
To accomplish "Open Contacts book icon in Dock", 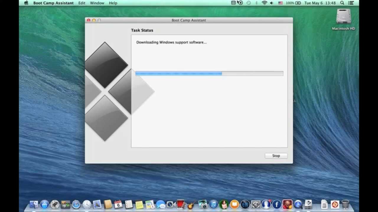I will coord(108,204).
